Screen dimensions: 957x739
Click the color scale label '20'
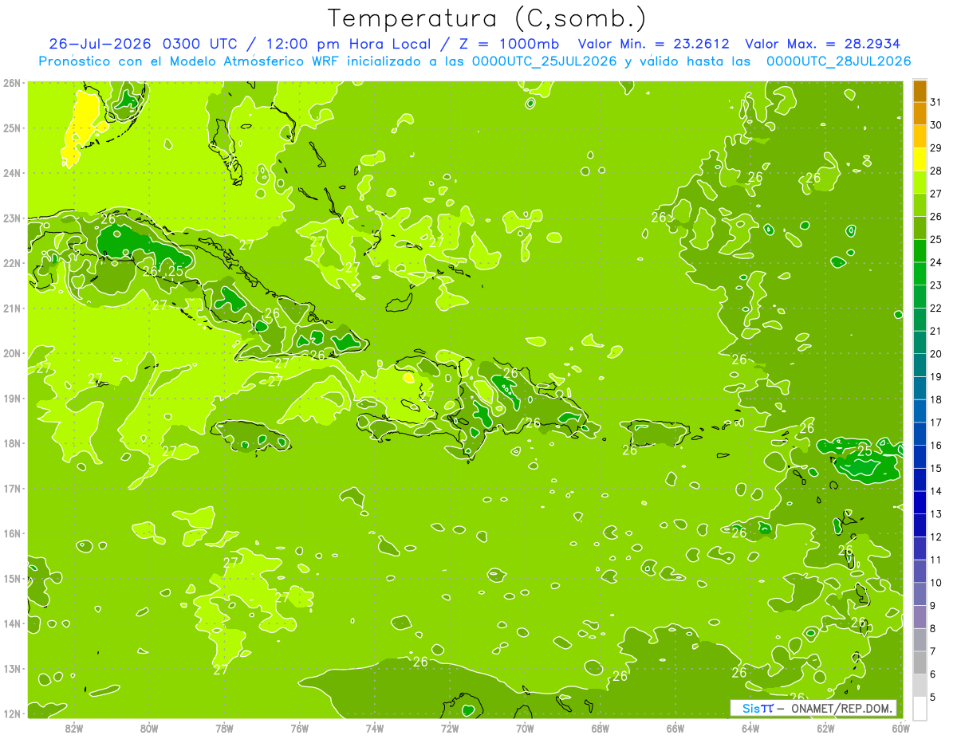(x=935, y=354)
